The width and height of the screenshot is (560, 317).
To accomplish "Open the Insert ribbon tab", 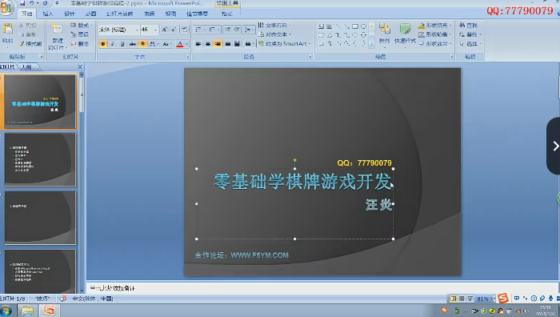I will tap(47, 14).
